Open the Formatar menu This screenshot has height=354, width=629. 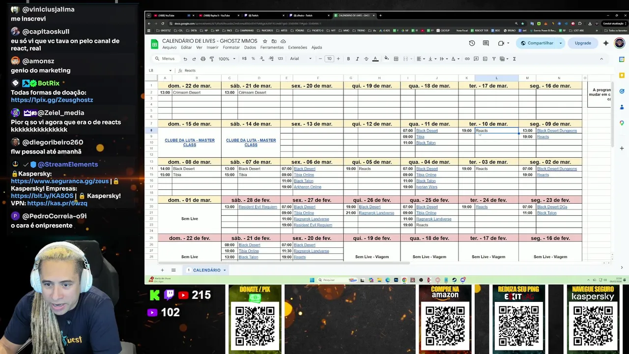coord(231,48)
